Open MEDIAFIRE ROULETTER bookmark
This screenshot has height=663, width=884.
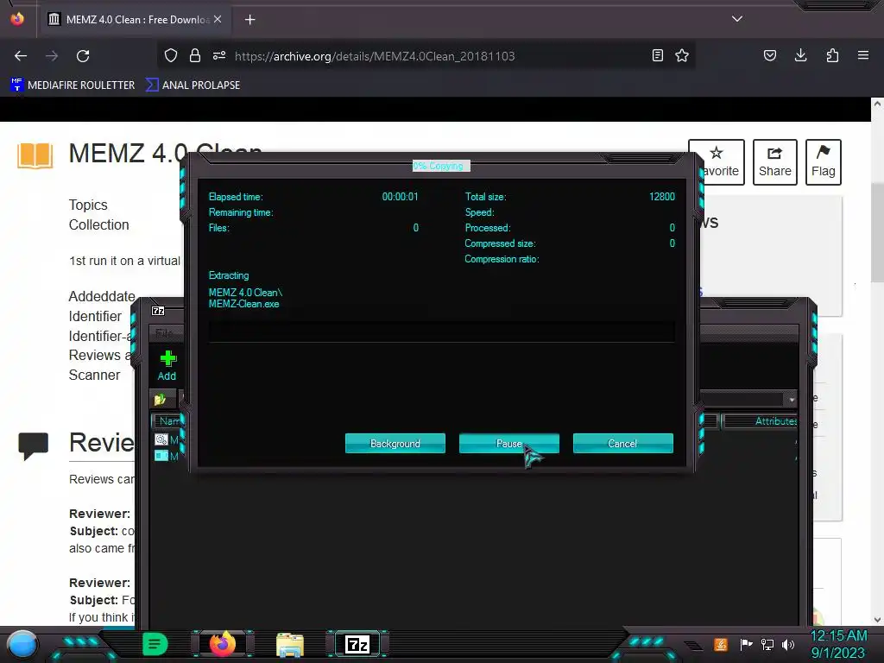pyautogui.click(x=73, y=85)
